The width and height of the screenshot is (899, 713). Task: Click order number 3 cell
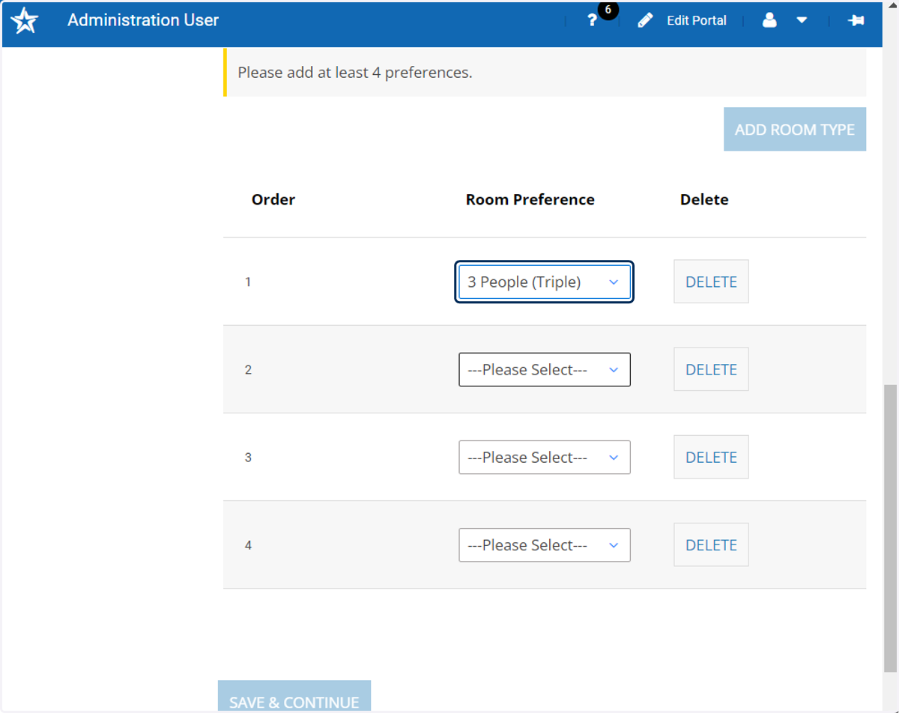pyautogui.click(x=248, y=458)
